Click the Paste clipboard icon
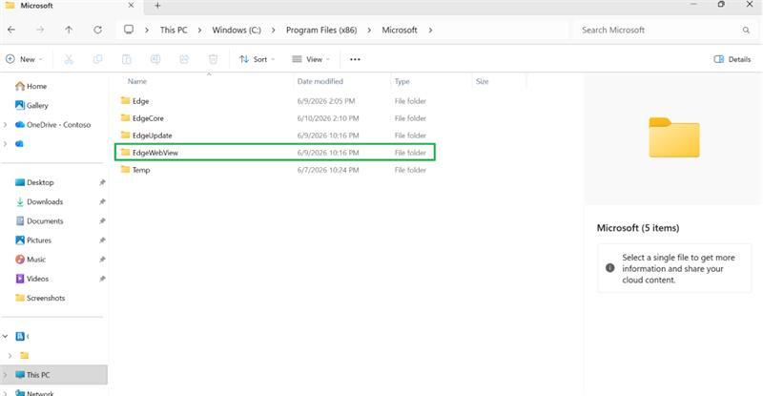 [127, 59]
